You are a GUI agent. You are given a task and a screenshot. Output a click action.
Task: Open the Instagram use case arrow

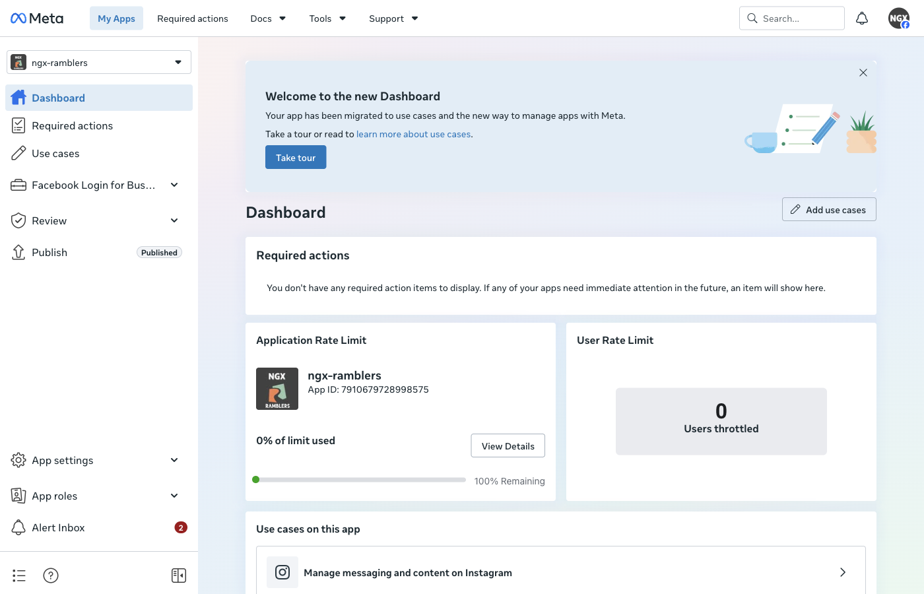pos(843,572)
